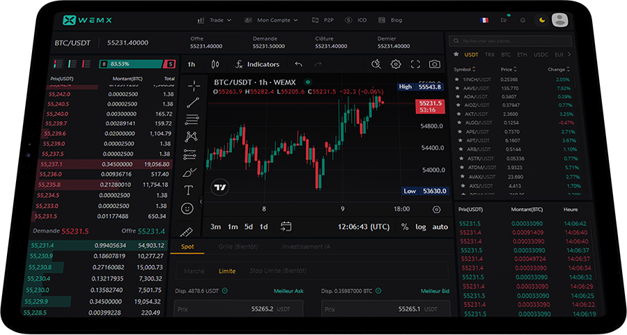Toggle chart fullscreen mode
Image resolution: width=627 pixels, height=335 pixels.
[415, 64]
